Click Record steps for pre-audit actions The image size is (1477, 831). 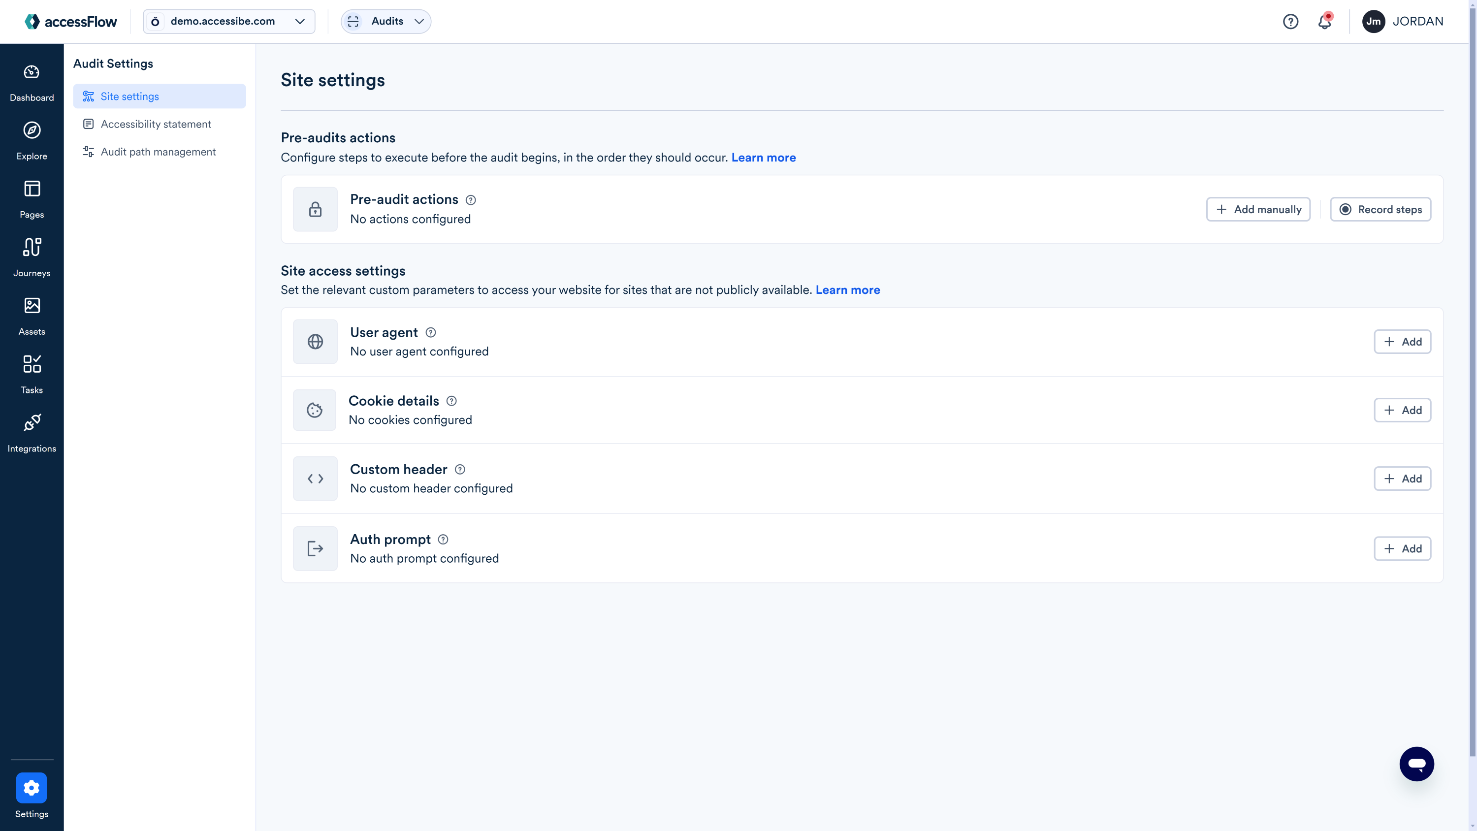pyautogui.click(x=1380, y=209)
